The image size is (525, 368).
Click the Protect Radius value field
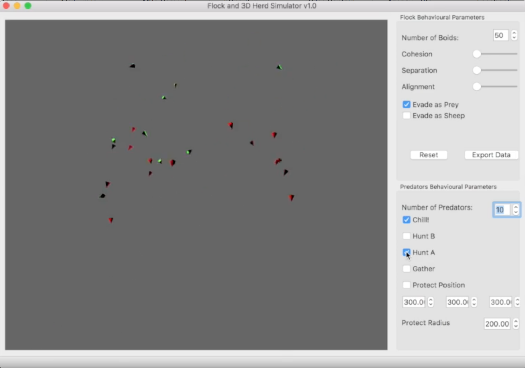pyautogui.click(x=497, y=324)
